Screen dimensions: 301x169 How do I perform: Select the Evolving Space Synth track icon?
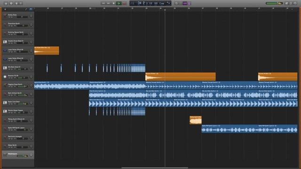[x=5, y=33]
